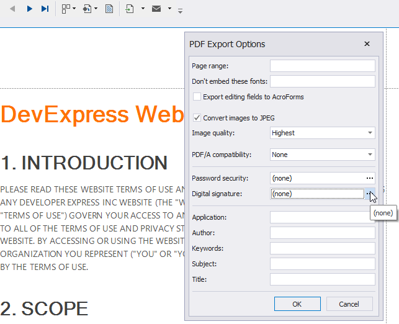Click the Page range input field
This screenshot has height=324, width=399.
coord(323,66)
